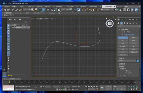Click the Mirror tool icon

116,10
